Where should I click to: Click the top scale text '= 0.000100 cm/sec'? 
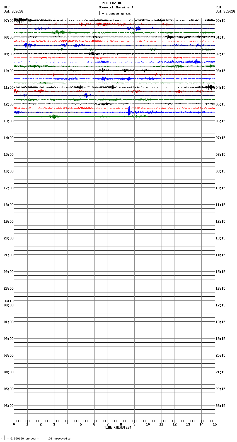[x=116, y=14]
